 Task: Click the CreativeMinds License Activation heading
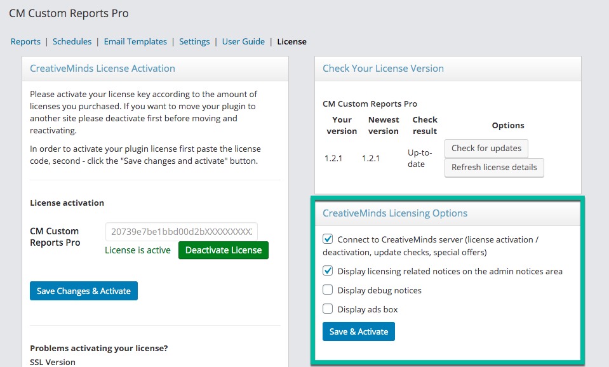point(102,69)
